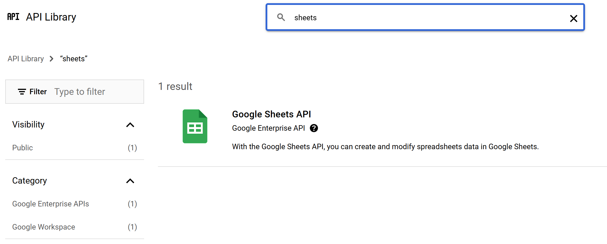
Task: Click the Google Enterprise API help icon
Action: [314, 128]
